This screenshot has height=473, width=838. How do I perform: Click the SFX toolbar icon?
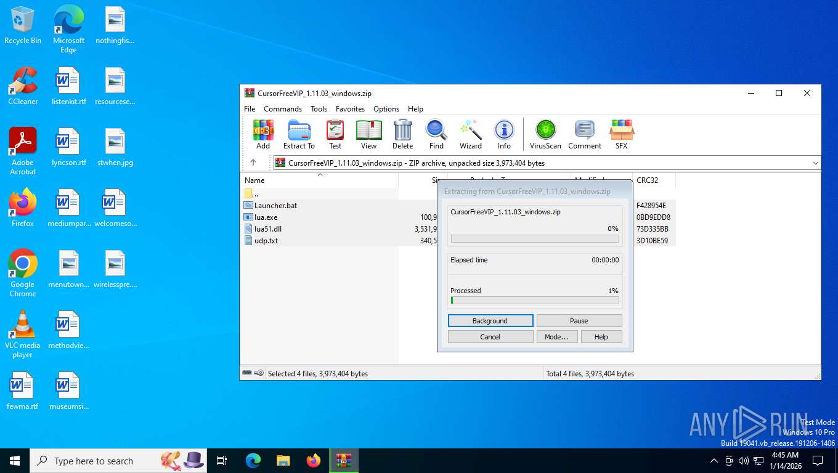(621, 135)
